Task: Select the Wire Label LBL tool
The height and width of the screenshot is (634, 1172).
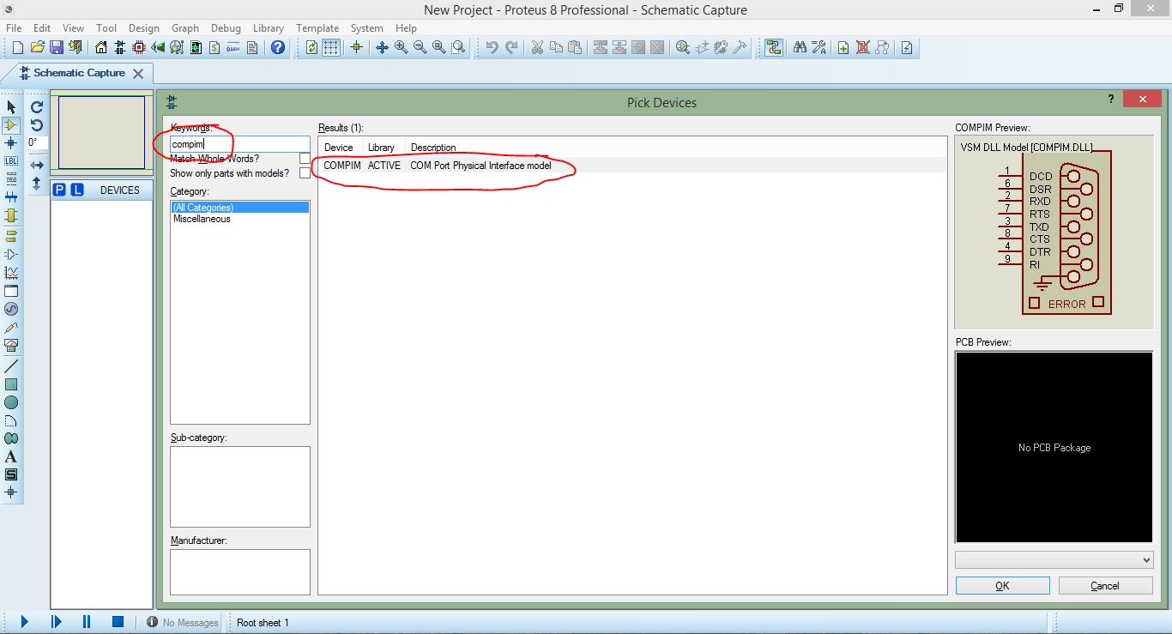Action: point(11,161)
